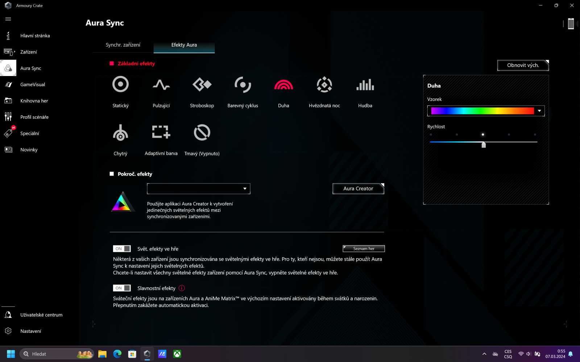
Task: Open Nastavení settings
Action: click(31, 331)
